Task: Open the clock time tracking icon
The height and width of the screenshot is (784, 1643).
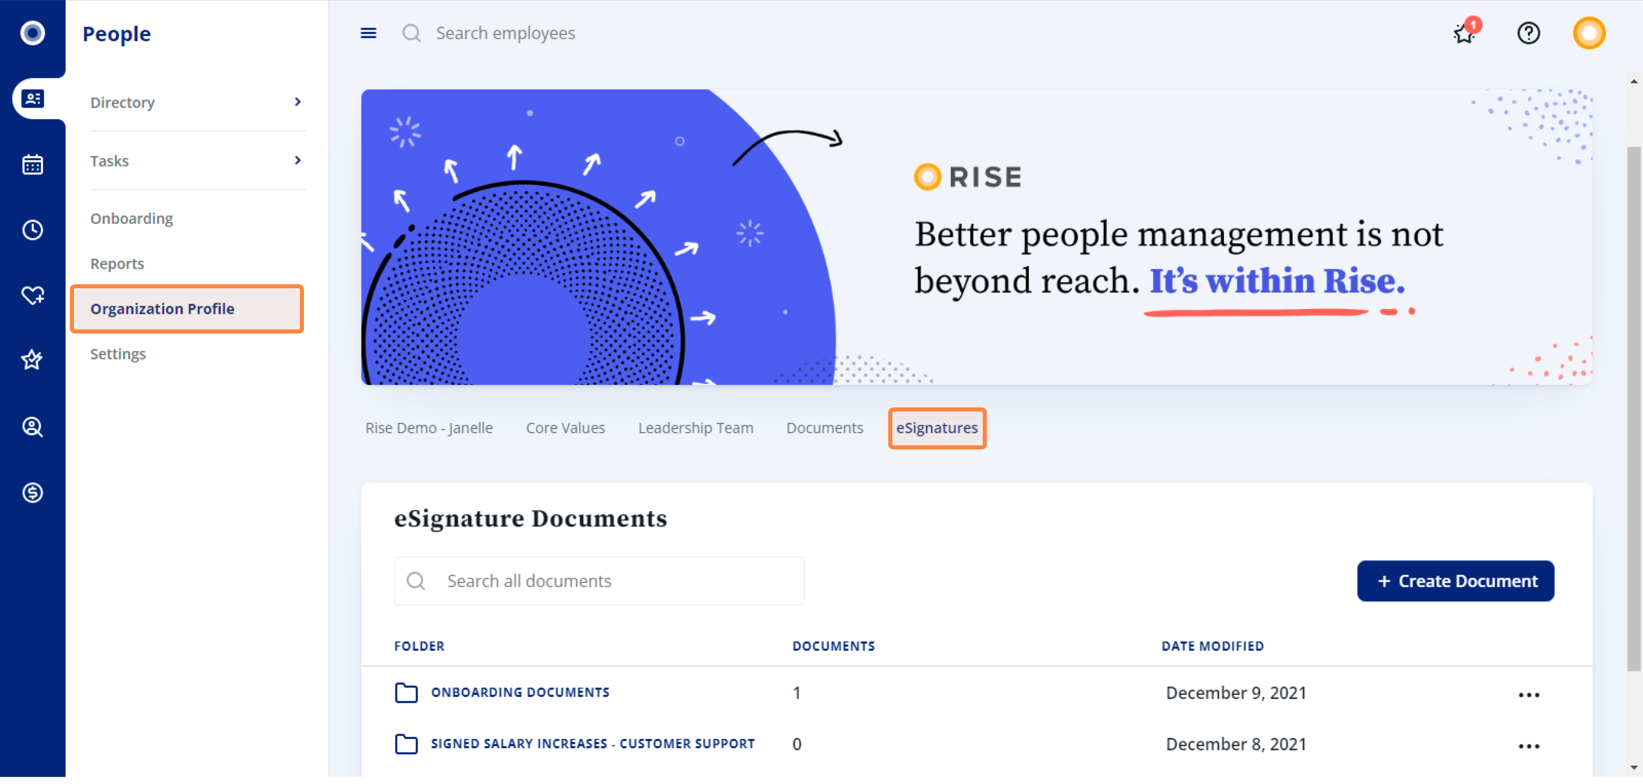Action: pyautogui.click(x=32, y=231)
